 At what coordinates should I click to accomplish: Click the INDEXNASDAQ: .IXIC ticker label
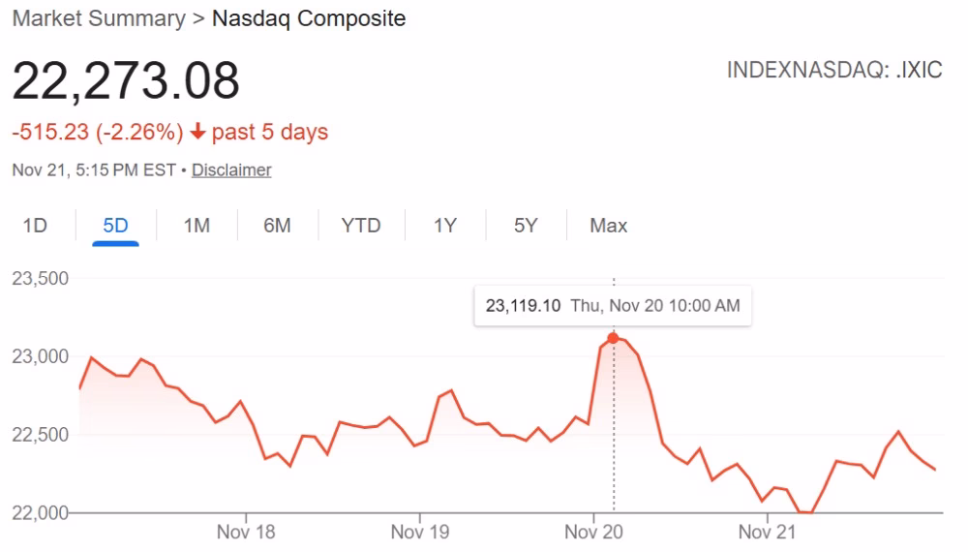pos(834,72)
